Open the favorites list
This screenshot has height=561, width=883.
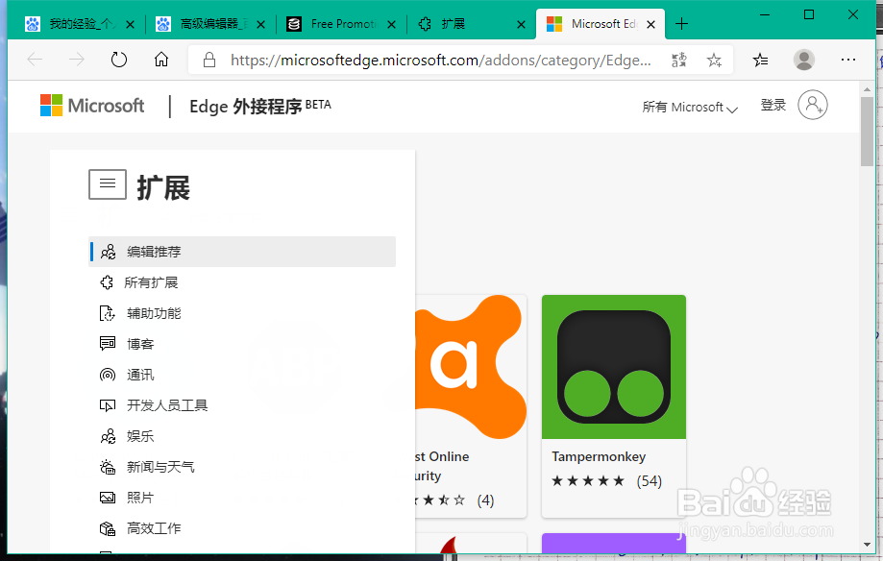[x=760, y=60]
